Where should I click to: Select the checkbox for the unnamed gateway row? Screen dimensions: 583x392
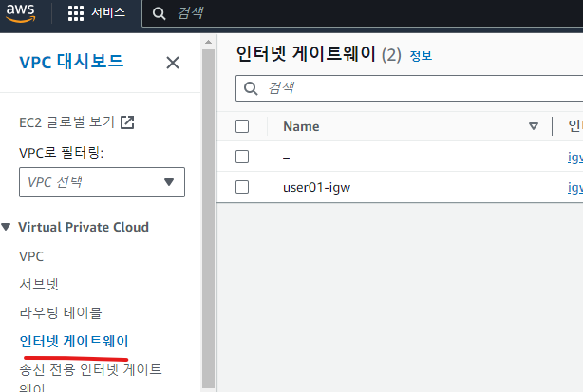pos(242,157)
